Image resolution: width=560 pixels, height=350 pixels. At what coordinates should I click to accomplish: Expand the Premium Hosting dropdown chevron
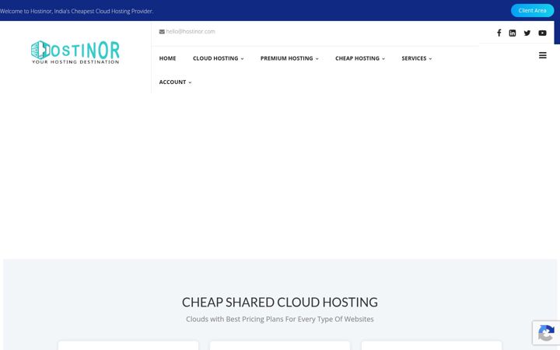click(317, 59)
